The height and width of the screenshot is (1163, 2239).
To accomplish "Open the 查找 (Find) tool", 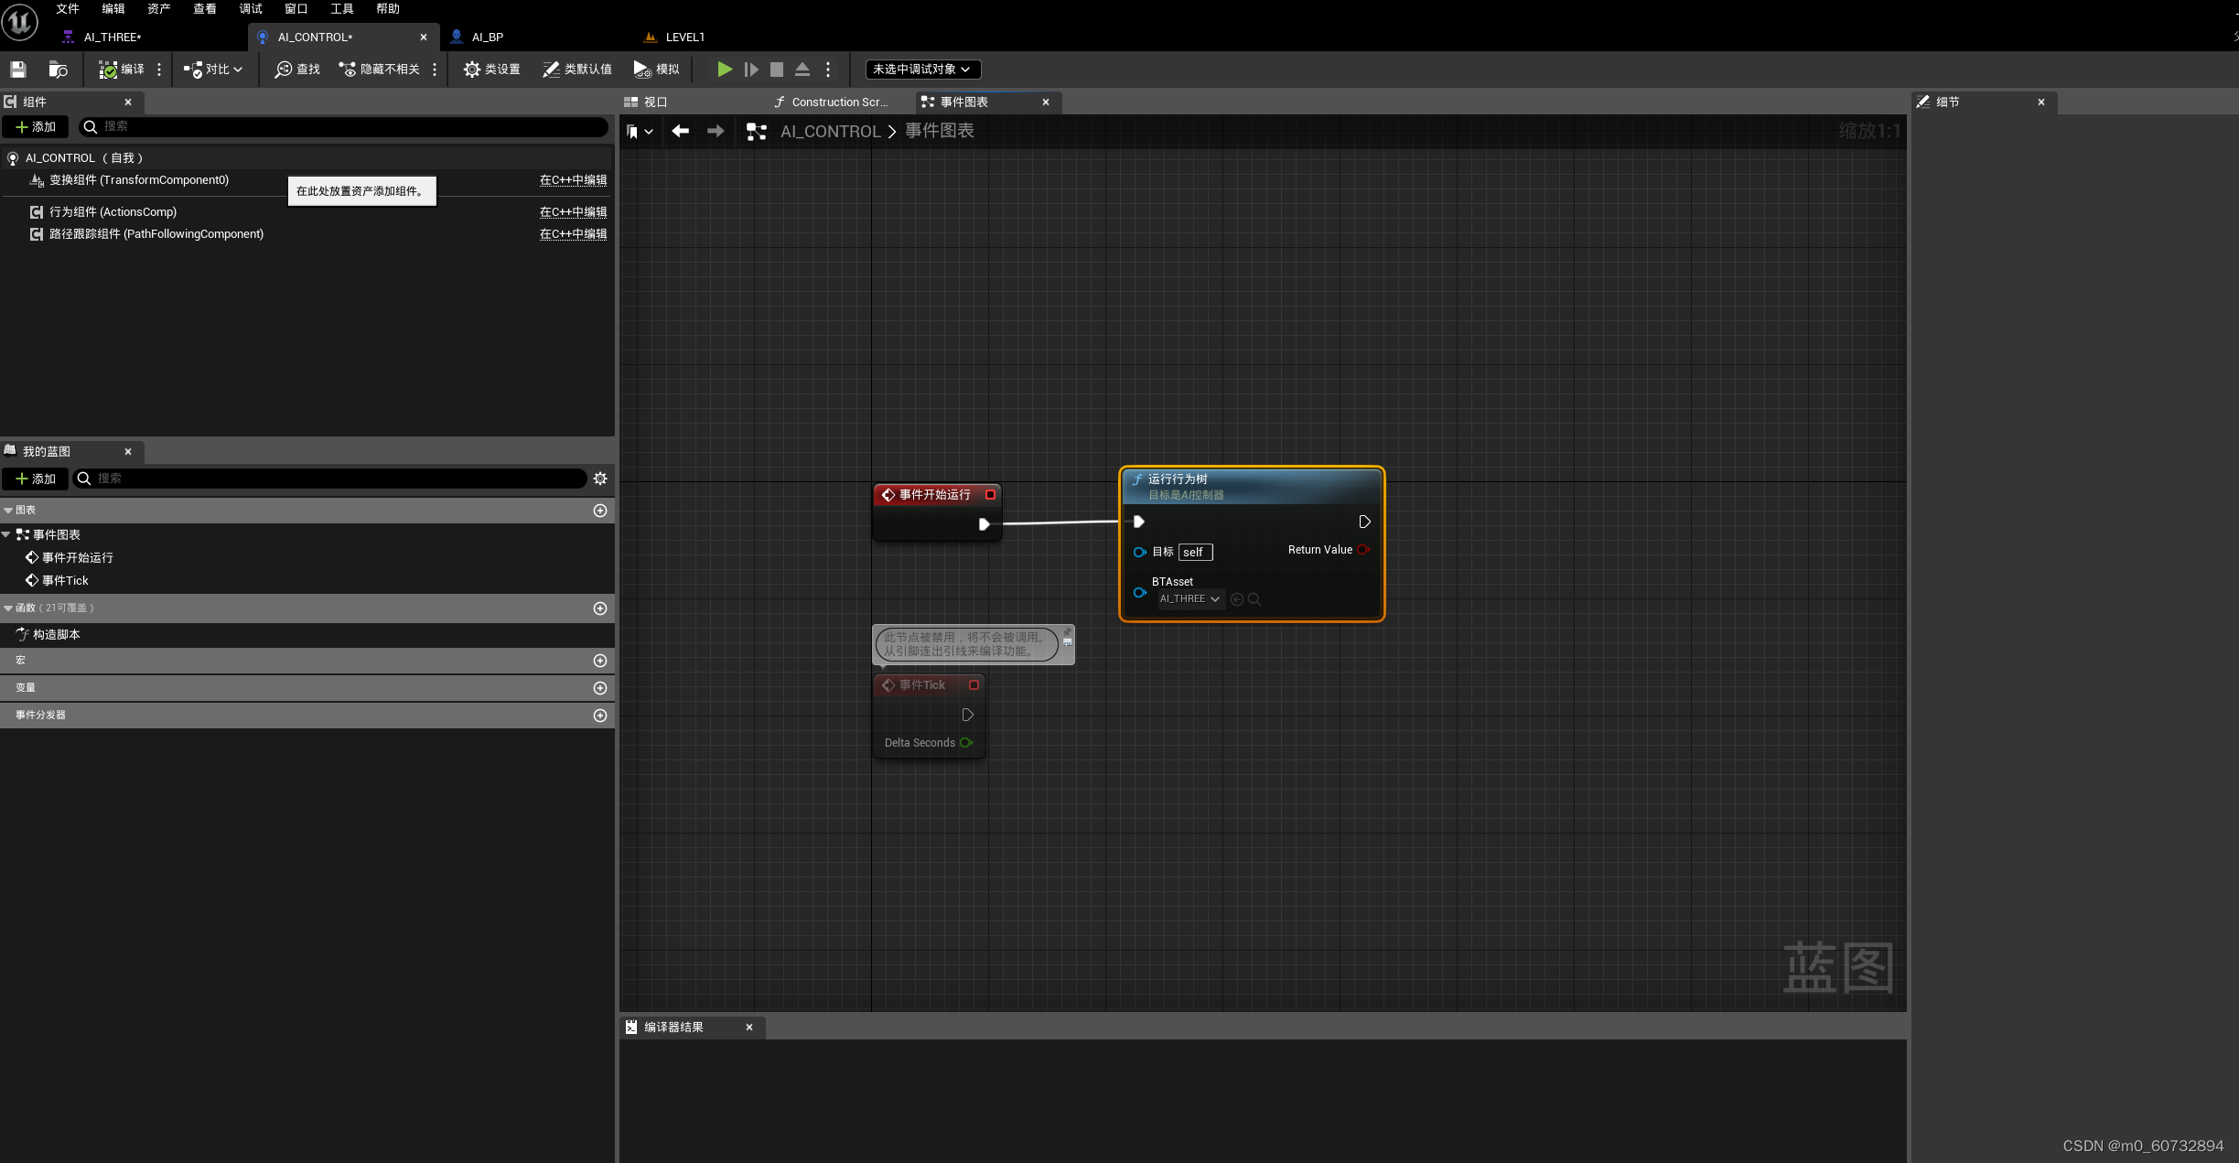I will (296, 69).
